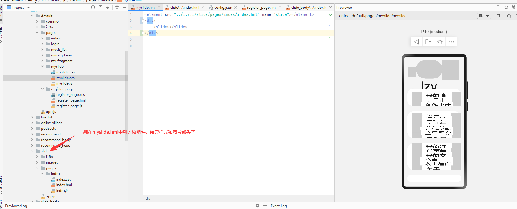The width and height of the screenshot is (517, 209).
Task: Select myslide.hml in the project tree
Action: [x=66, y=78]
